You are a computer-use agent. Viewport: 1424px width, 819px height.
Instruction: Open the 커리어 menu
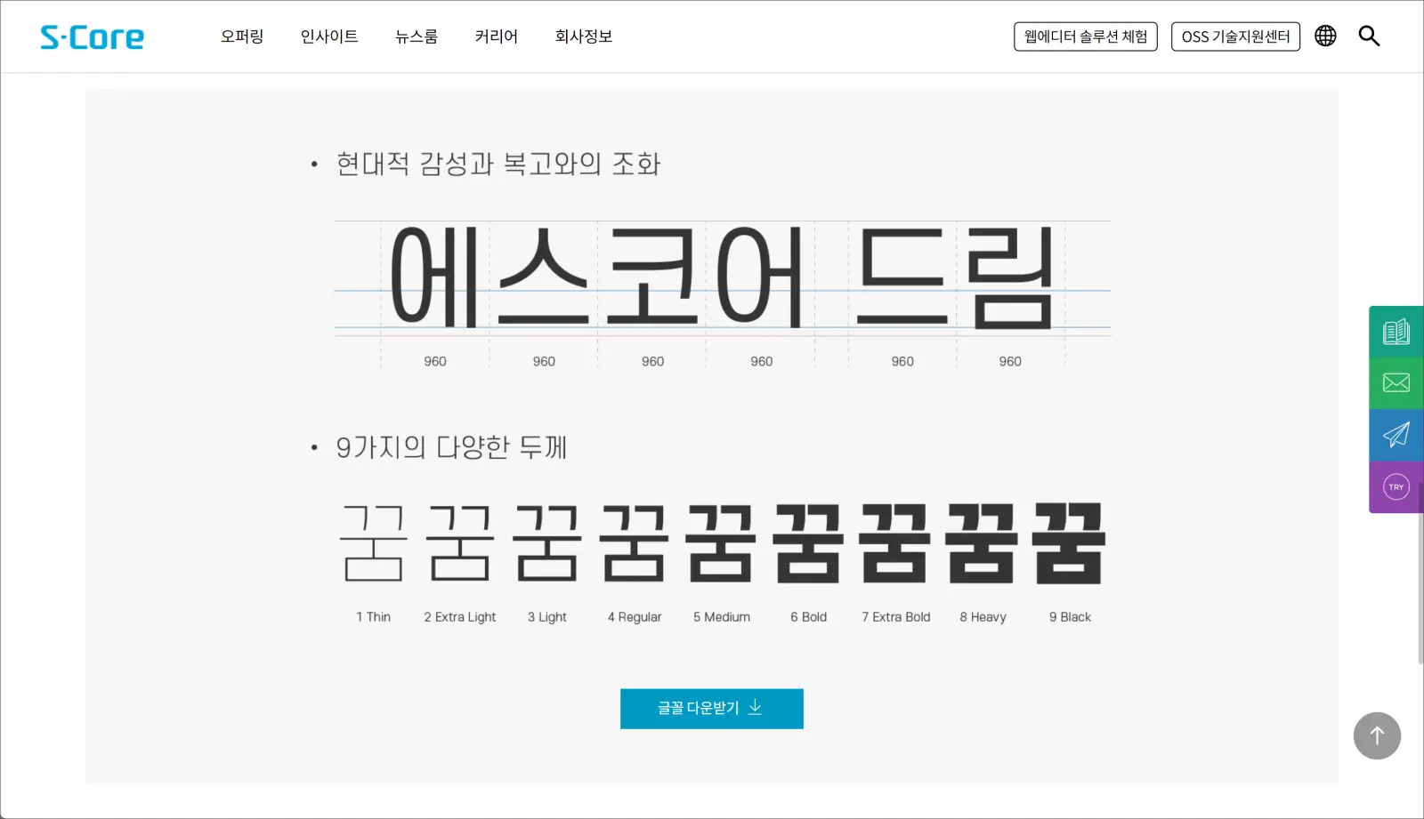coord(497,36)
